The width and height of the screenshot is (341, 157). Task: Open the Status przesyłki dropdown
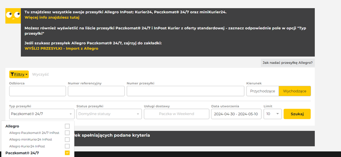[x=109, y=114]
